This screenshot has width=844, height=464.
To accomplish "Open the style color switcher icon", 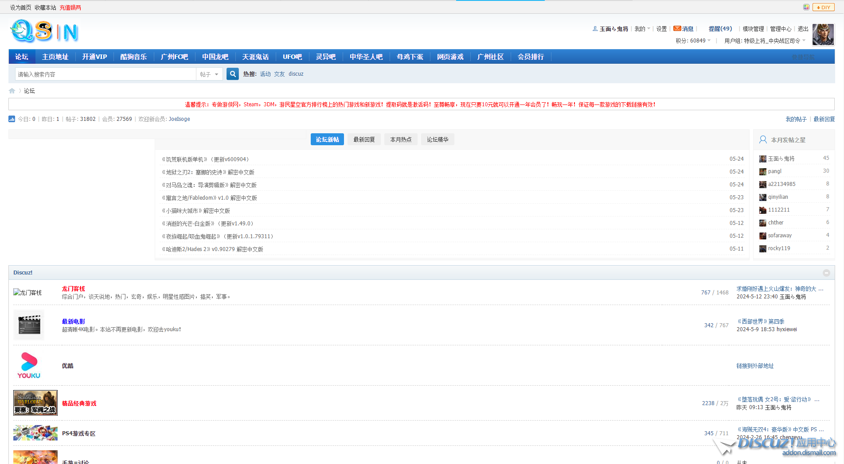I will click(x=806, y=7).
